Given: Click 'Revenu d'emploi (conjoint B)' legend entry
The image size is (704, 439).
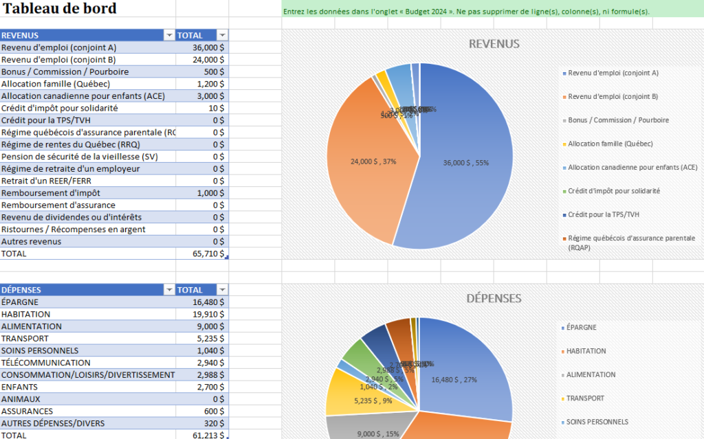Looking at the screenshot, I should [x=610, y=96].
